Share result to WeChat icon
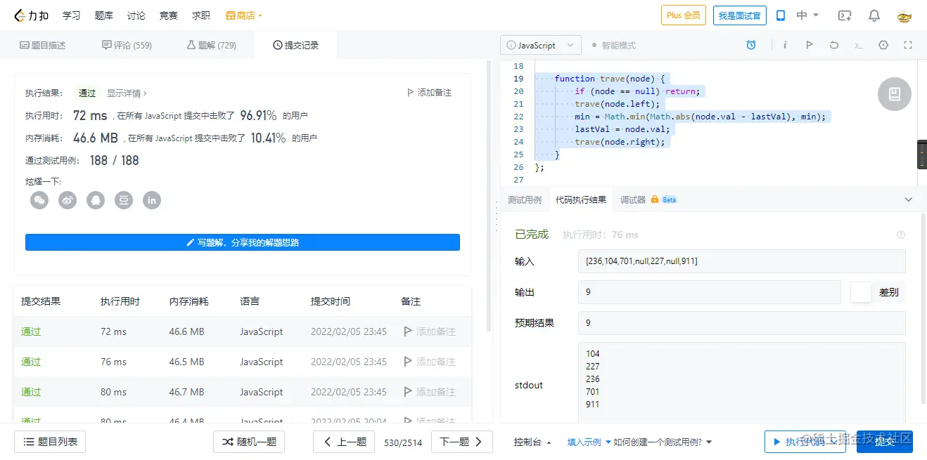 tap(39, 200)
